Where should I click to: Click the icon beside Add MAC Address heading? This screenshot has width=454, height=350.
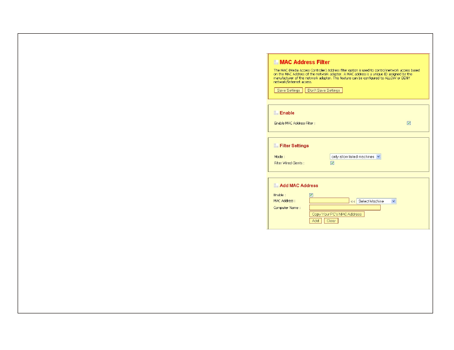tap(276, 186)
